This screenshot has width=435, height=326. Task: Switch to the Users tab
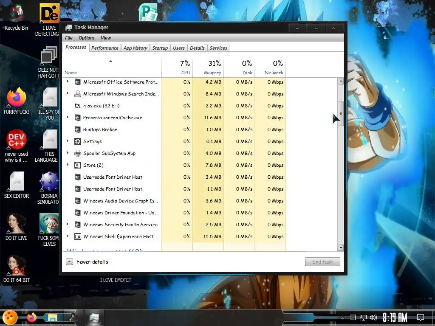pos(179,48)
